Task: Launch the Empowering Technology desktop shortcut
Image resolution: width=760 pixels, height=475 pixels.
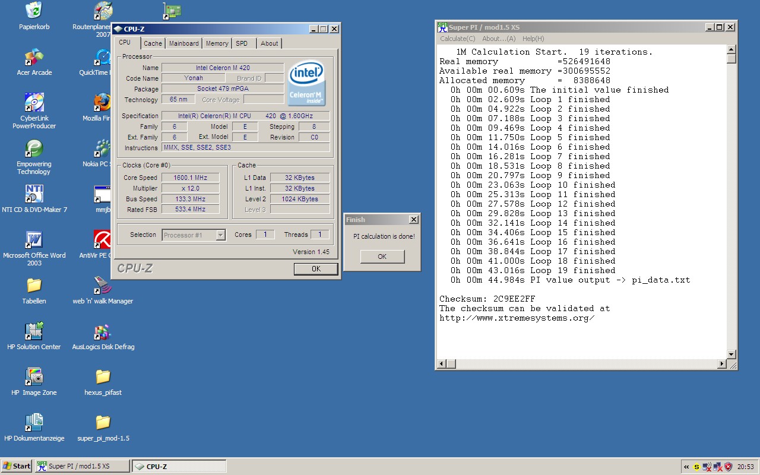Action: tap(34, 148)
